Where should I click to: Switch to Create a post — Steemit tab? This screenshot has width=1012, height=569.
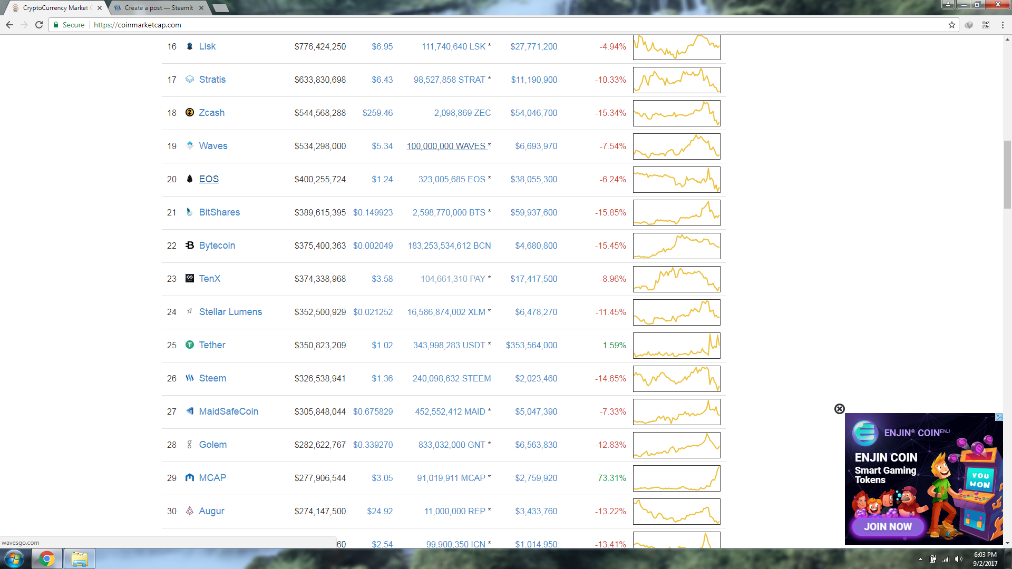pyautogui.click(x=159, y=8)
